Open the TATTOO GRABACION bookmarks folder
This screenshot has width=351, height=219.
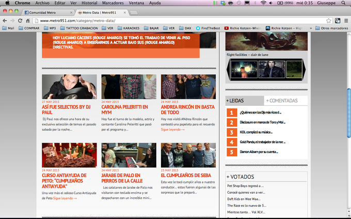coord(79,28)
